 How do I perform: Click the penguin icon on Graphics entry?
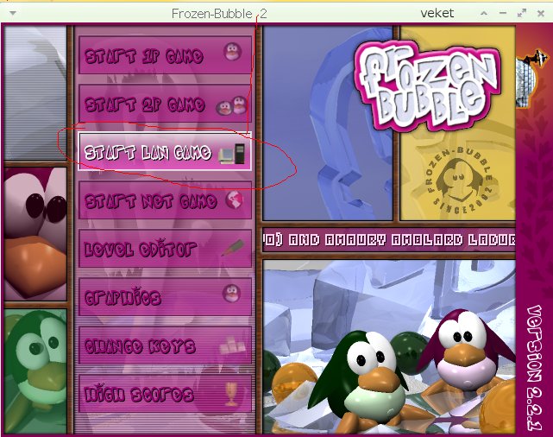[x=232, y=294]
